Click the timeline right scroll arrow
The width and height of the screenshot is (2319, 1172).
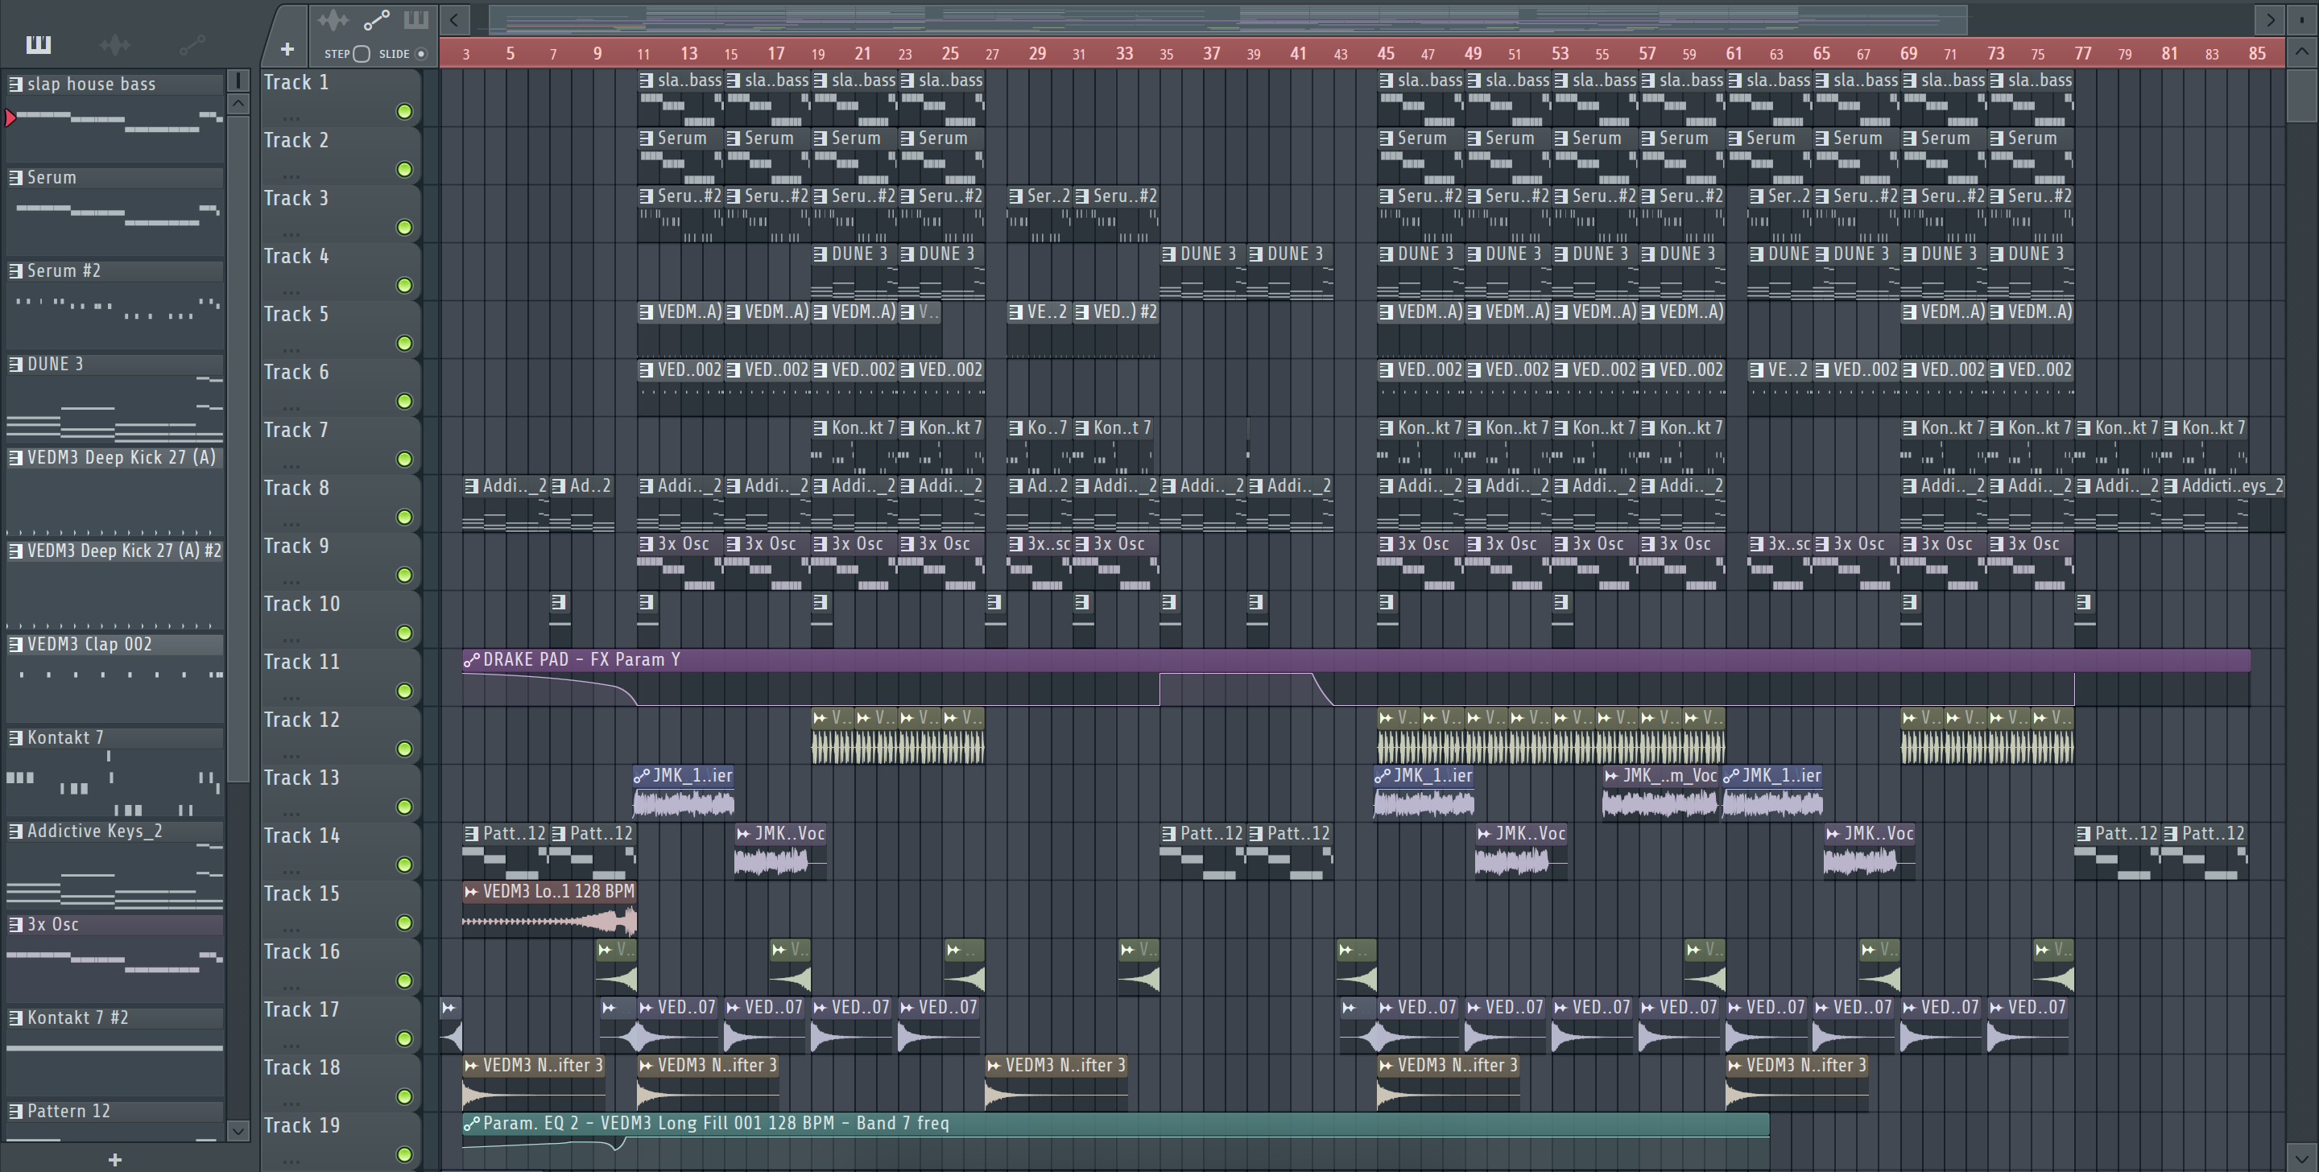click(x=2271, y=20)
